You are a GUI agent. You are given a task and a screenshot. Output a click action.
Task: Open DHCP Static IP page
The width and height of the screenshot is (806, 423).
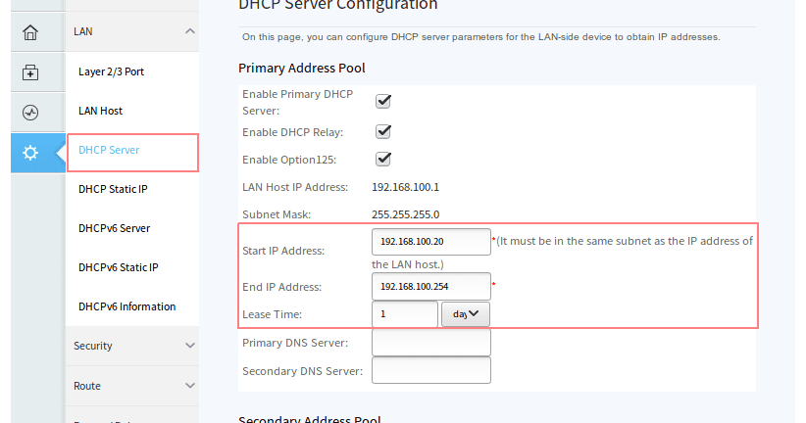[x=113, y=189]
